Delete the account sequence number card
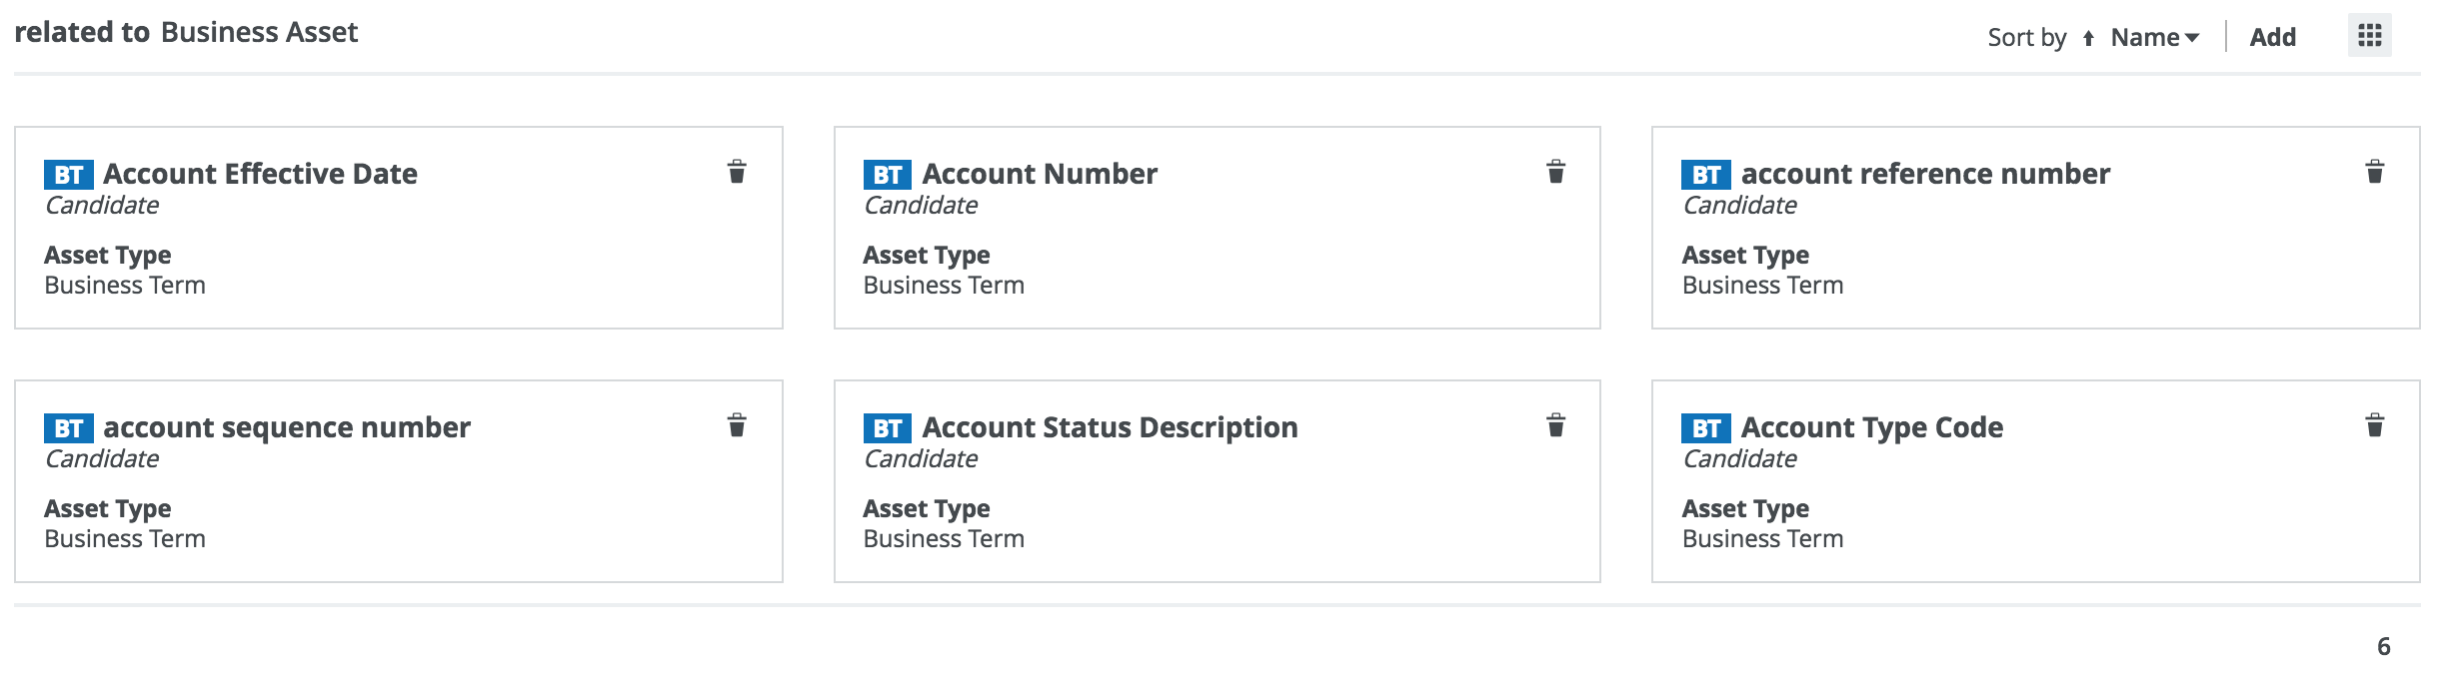This screenshot has width=2443, height=691. pyautogui.click(x=737, y=425)
